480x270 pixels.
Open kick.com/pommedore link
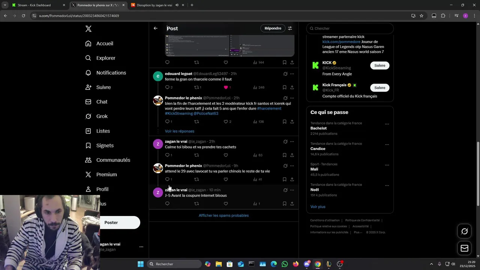click(x=341, y=42)
